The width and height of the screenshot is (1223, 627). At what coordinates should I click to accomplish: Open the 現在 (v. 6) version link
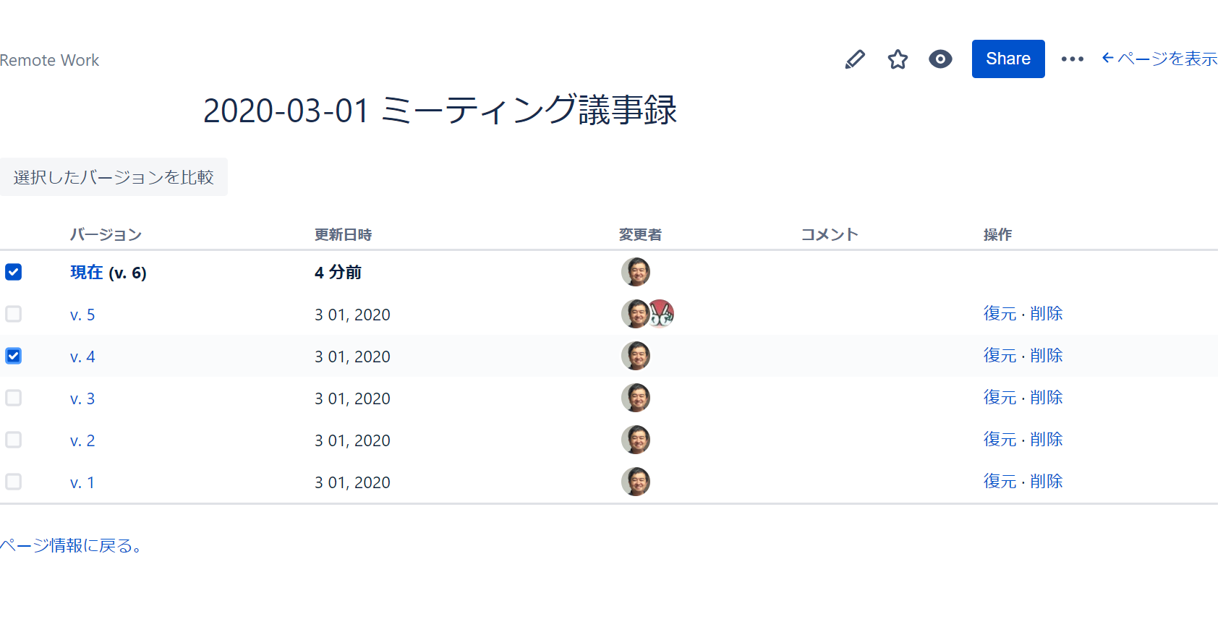click(108, 273)
